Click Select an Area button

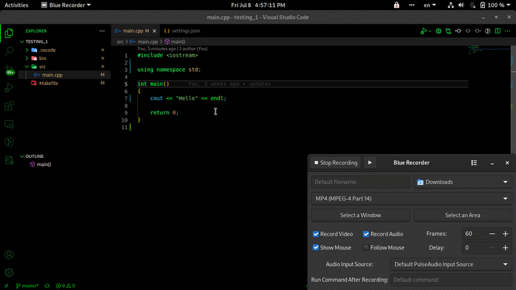point(462,215)
